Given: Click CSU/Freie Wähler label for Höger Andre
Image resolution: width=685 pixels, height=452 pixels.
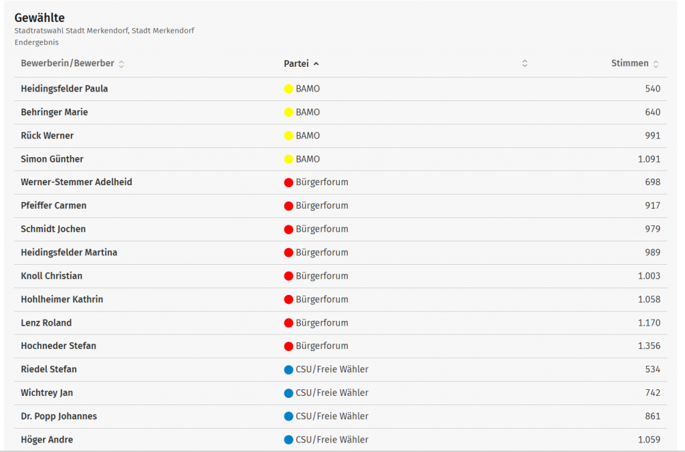Looking at the screenshot, I should [x=332, y=440].
